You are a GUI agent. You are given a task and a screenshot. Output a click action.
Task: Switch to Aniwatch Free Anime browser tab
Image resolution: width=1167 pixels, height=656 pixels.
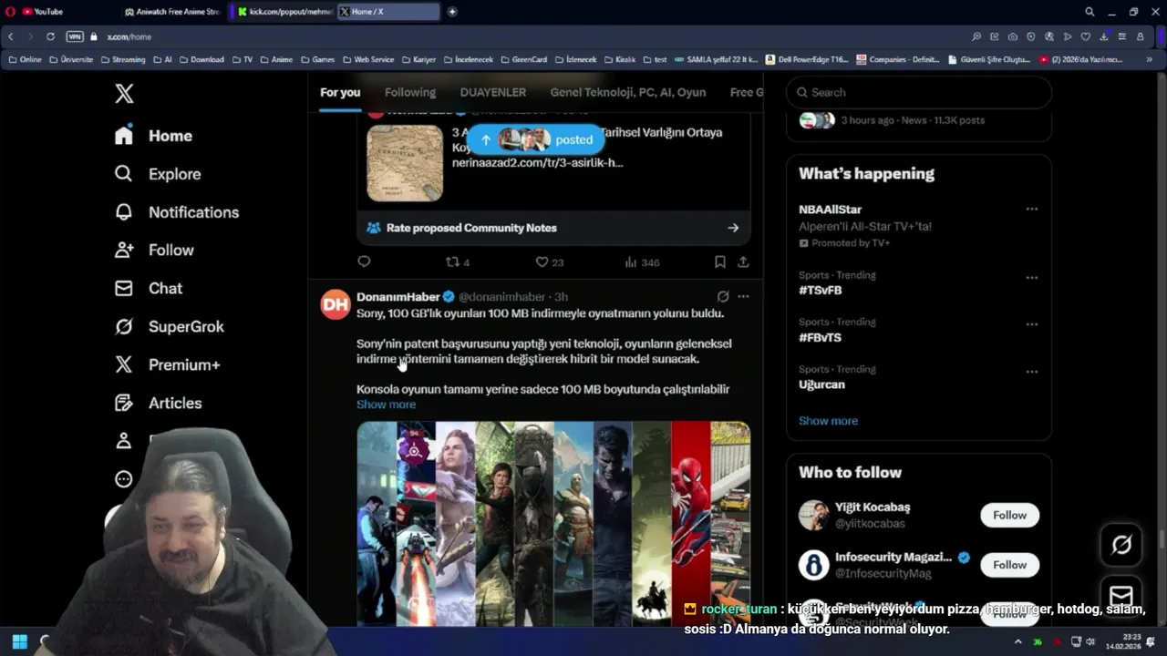pos(172,12)
